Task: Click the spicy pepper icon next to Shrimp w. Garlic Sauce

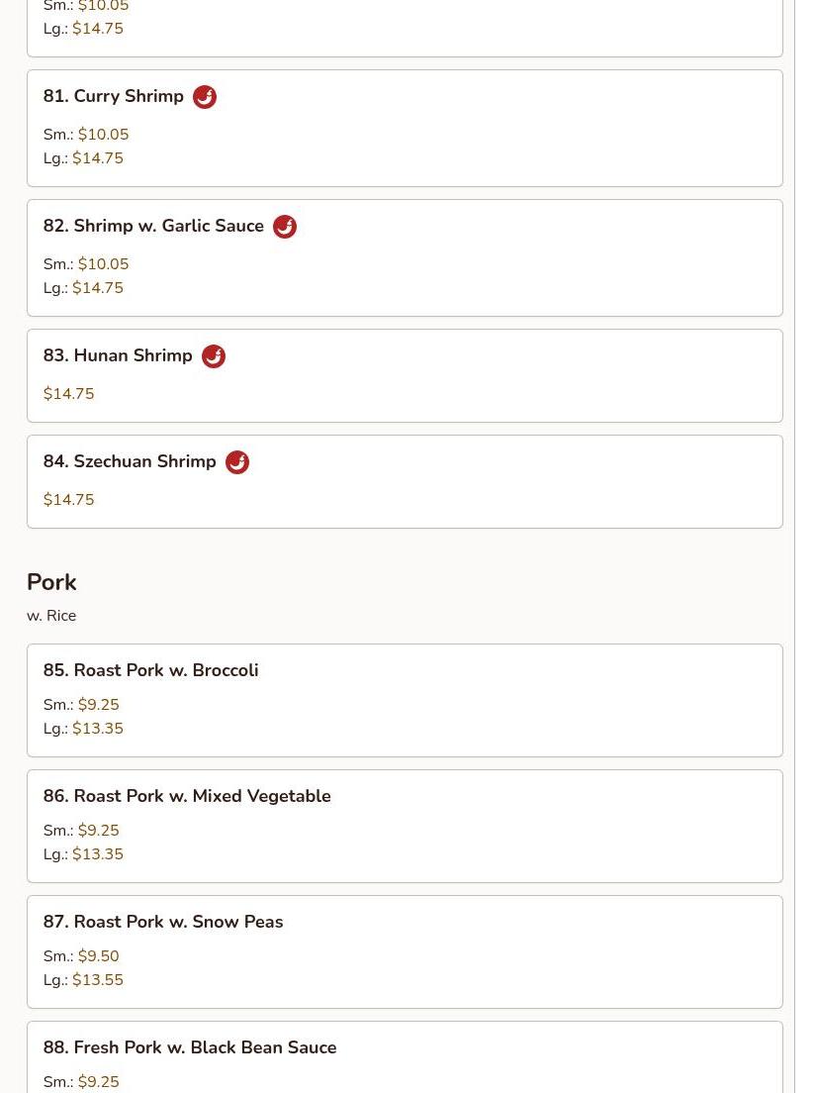Action: [x=284, y=227]
